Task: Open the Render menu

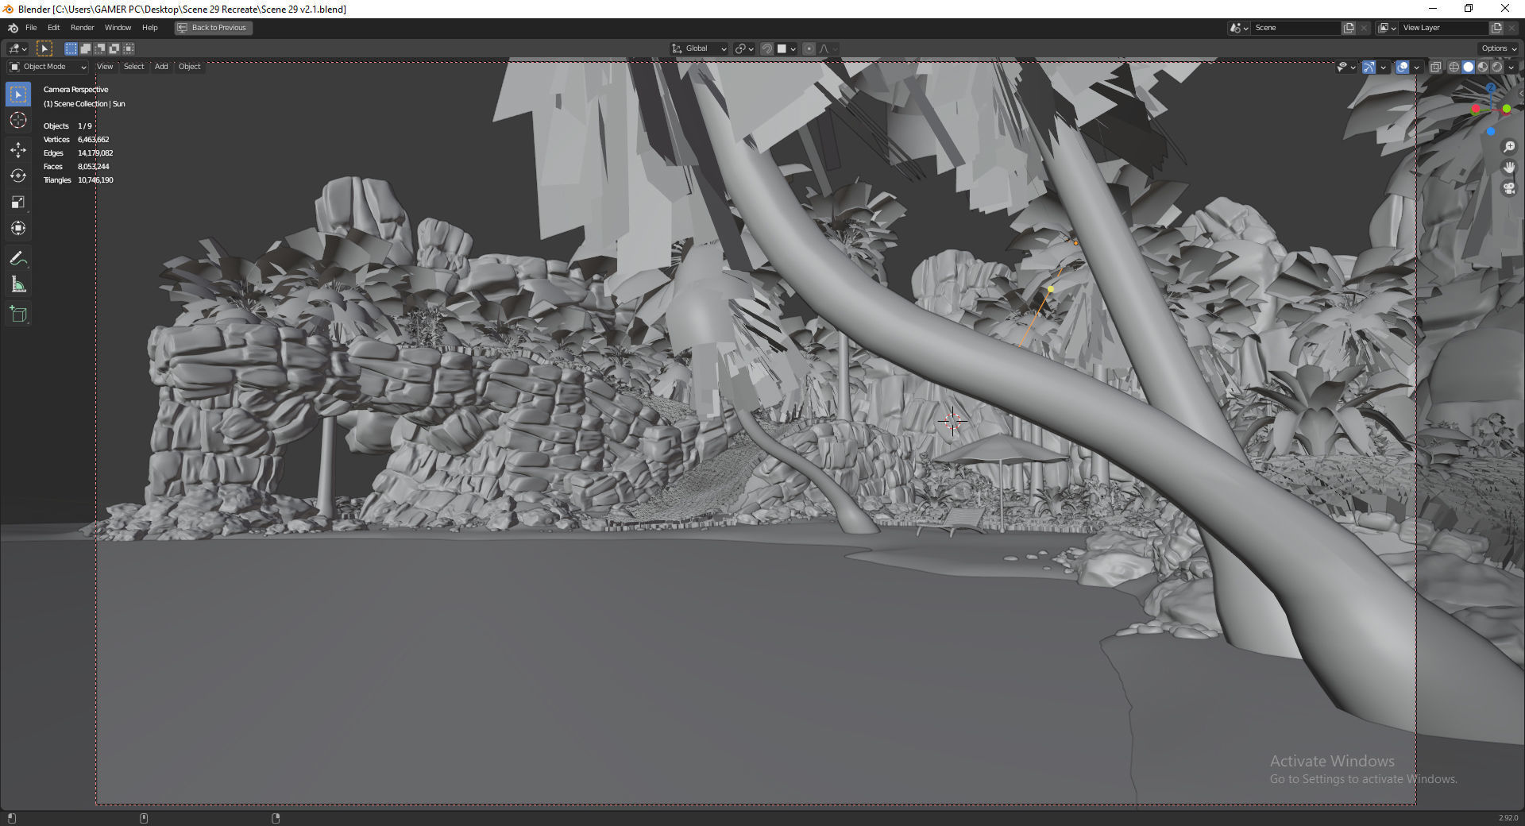Action: [83, 28]
